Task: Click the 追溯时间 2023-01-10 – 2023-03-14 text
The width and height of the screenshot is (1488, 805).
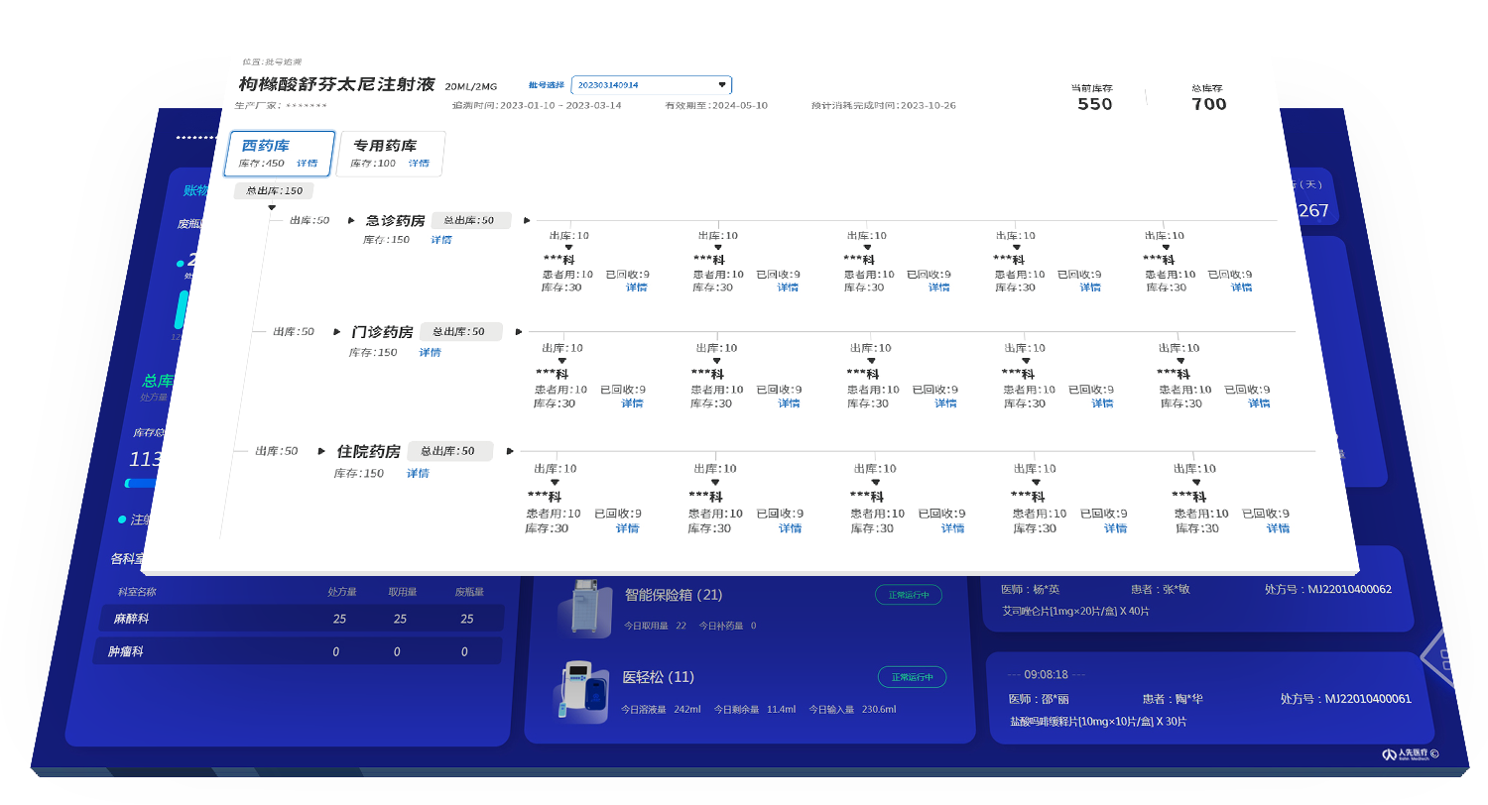Action: pos(537,105)
